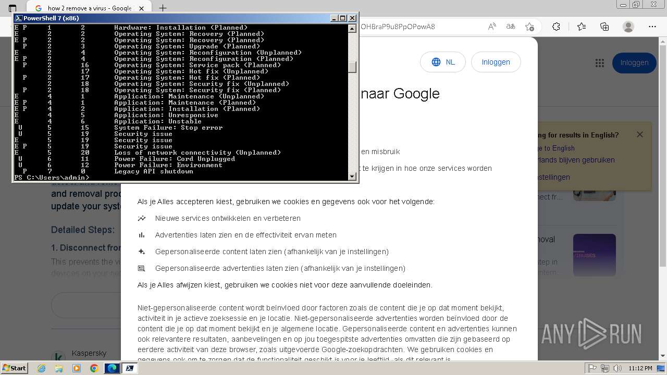Viewport: 667px width, 375px height.
Task: Open the Start menu
Action: [x=14, y=368]
